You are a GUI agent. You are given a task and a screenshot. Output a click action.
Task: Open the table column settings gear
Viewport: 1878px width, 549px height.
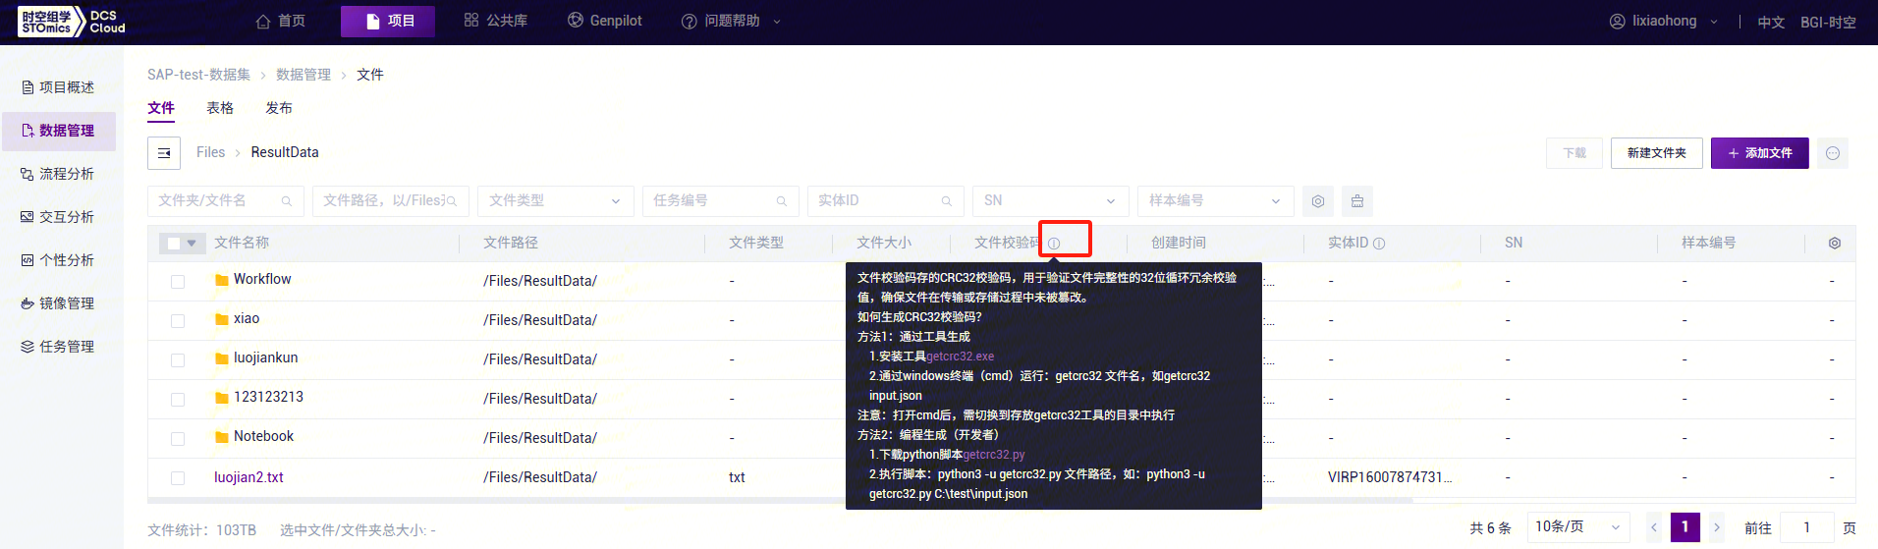(x=1835, y=244)
